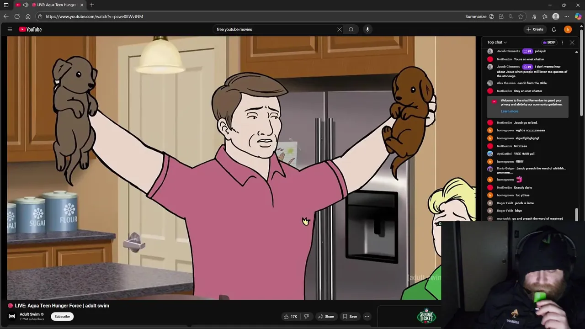Screen dimensions: 585x329
Task: Close the Aqua Teen Hunger tab
Action: click(x=82, y=5)
